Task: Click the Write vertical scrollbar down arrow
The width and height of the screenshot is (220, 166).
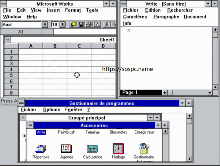Action: pos(215,87)
